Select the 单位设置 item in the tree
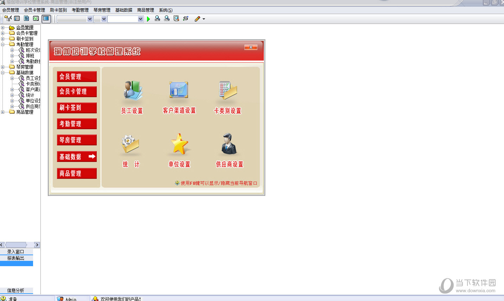504x301 pixels. [x=33, y=101]
